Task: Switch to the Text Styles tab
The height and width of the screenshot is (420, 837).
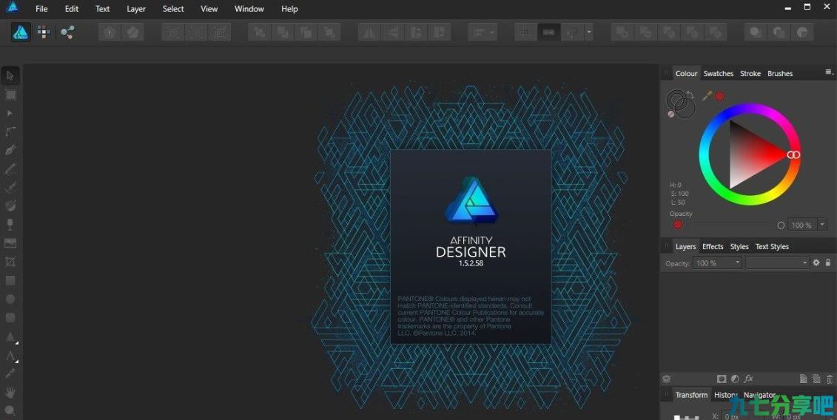Action: pos(772,246)
